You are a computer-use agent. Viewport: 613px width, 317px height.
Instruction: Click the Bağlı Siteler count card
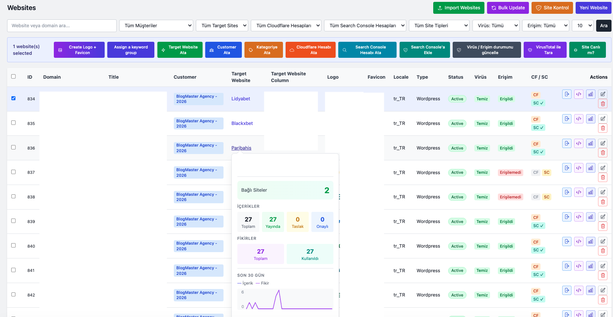pos(285,190)
